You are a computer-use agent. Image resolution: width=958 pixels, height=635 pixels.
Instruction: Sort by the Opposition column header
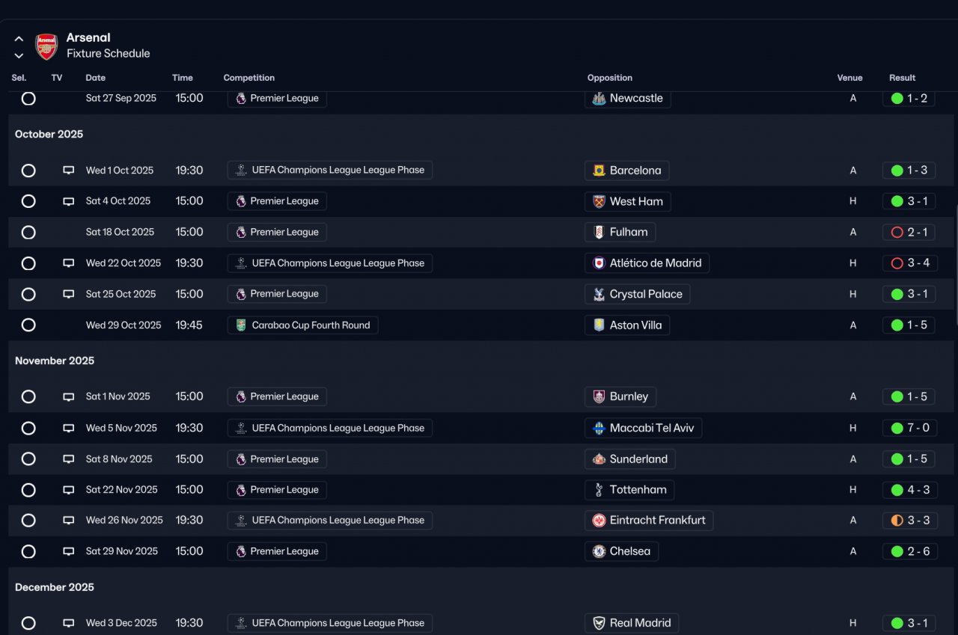tap(610, 78)
